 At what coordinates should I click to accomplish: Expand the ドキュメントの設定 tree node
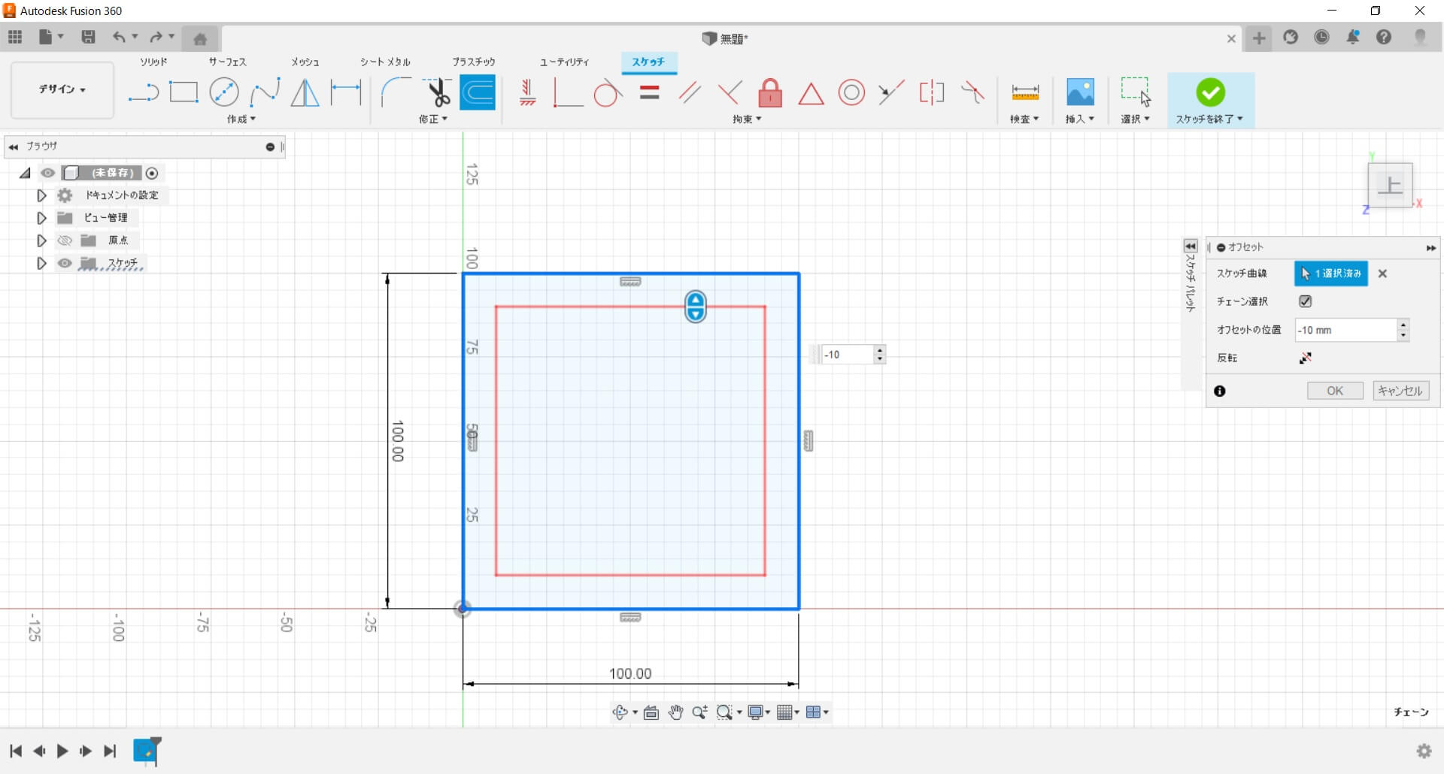point(41,195)
